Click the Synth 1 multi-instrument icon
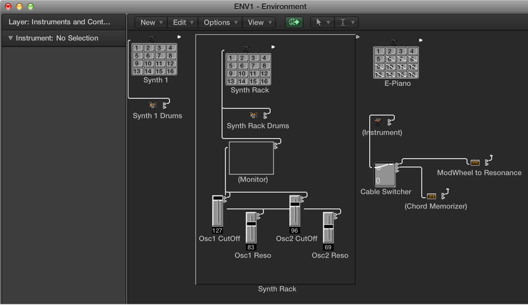 click(154, 59)
